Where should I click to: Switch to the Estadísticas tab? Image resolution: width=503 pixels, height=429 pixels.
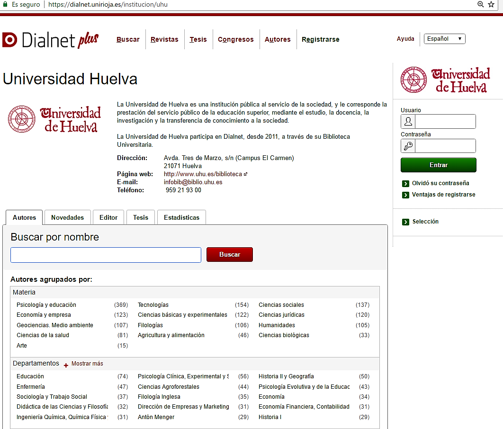point(181,217)
